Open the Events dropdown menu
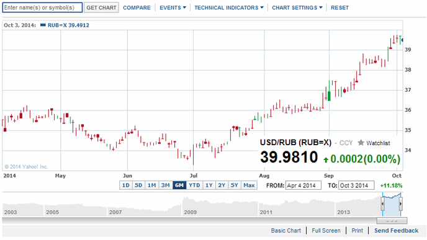The width and height of the screenshot is (427, 240). coord(173,7)
